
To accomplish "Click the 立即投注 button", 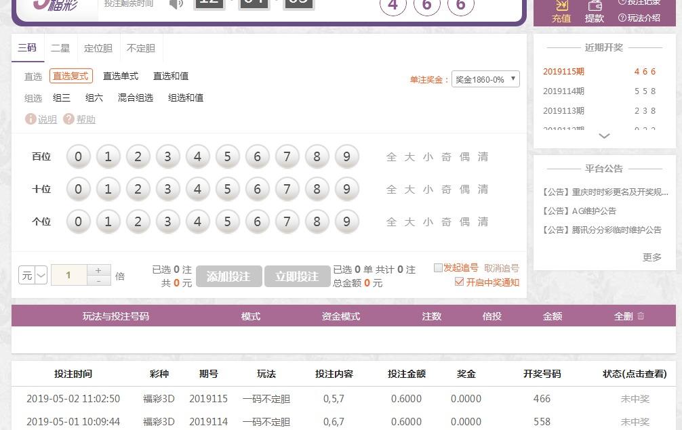I will (x=296, y=276).
